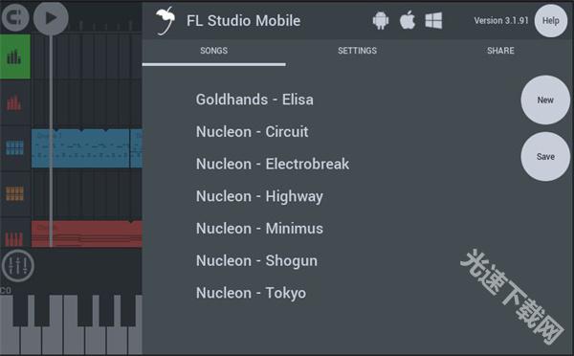This screenshot has width=574, height=356.
Task: Select the red bars track icon
Action: click(14, 103)
